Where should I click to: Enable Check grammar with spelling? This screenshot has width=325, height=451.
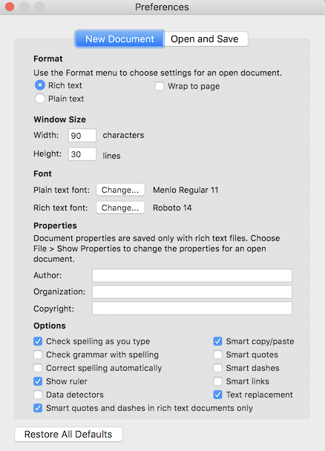click(x=38, y=355)
